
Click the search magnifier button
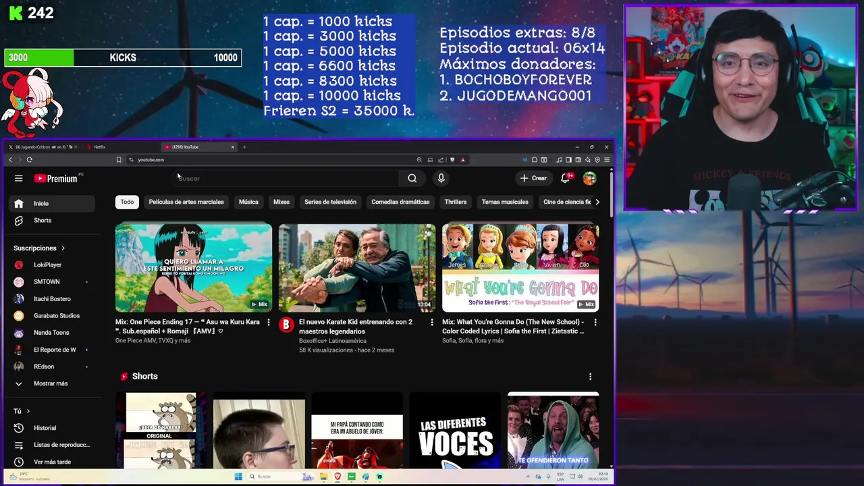(412, 178)
